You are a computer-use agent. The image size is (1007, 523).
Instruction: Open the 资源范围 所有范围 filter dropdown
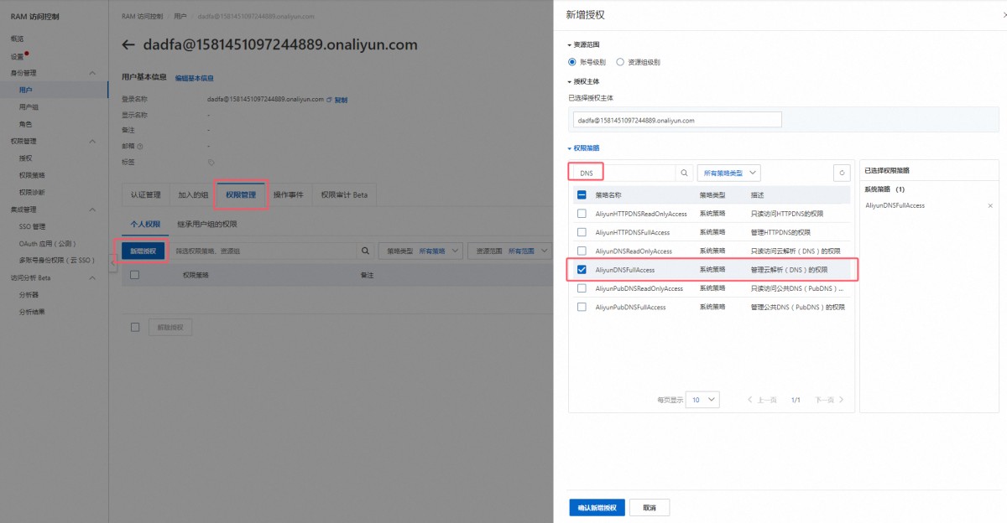[509, 251]
